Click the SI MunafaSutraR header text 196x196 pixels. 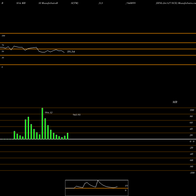[x=48, y=3]
